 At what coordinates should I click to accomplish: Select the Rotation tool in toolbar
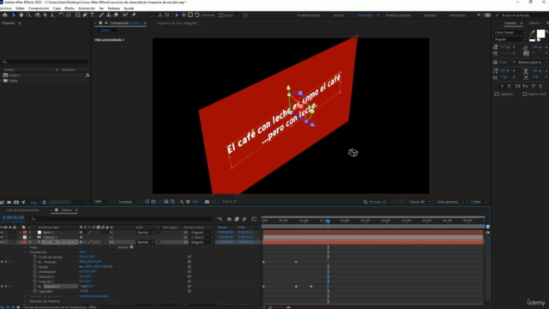point(61,15)
